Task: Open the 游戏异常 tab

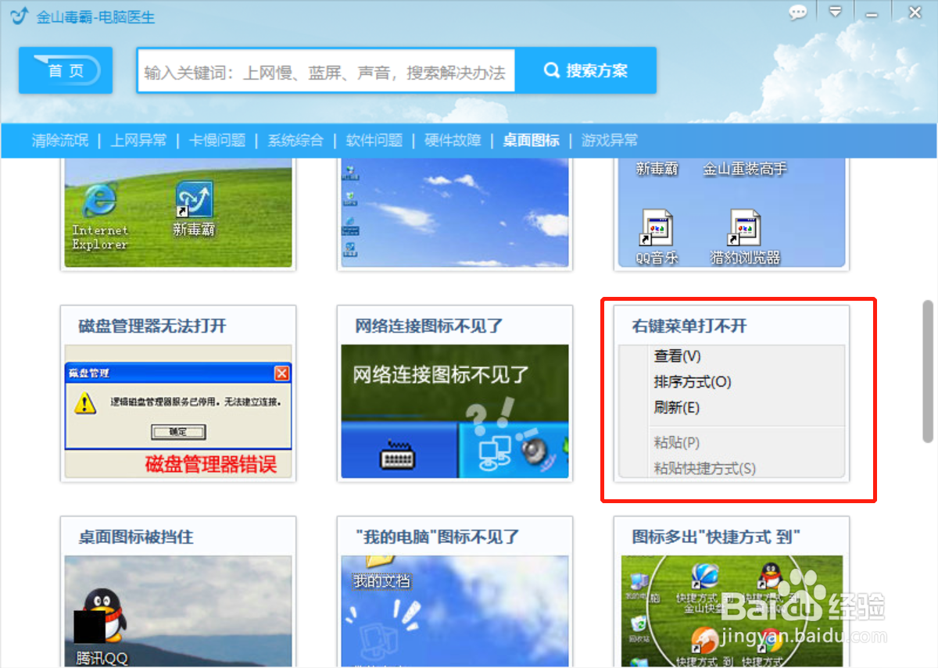Action: (x=610, y=141)
